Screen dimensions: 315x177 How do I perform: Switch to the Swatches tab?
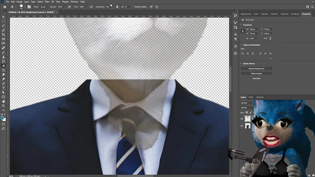pos(284,14)
